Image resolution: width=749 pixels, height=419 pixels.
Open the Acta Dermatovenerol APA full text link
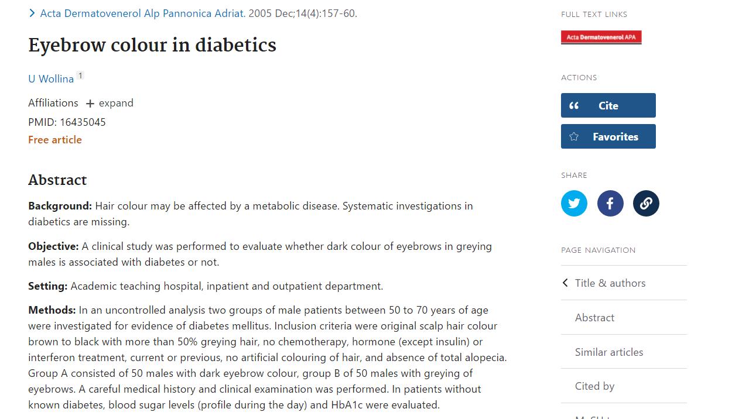coord(601,37)
